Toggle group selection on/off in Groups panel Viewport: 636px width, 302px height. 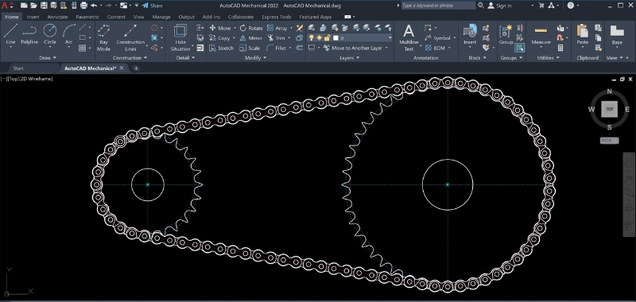(x=520, y=48)
